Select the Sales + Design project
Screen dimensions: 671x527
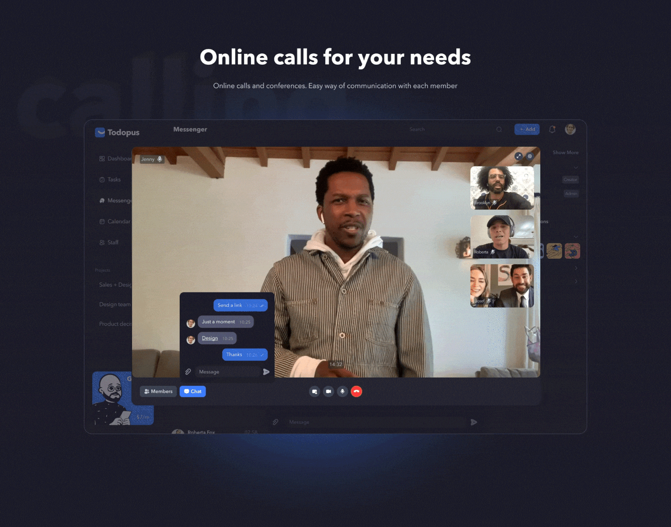[115, 285]
